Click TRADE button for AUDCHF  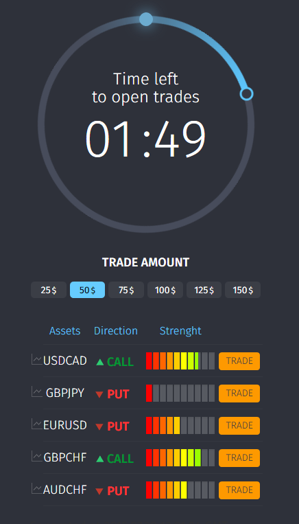(x=239, y=490)
